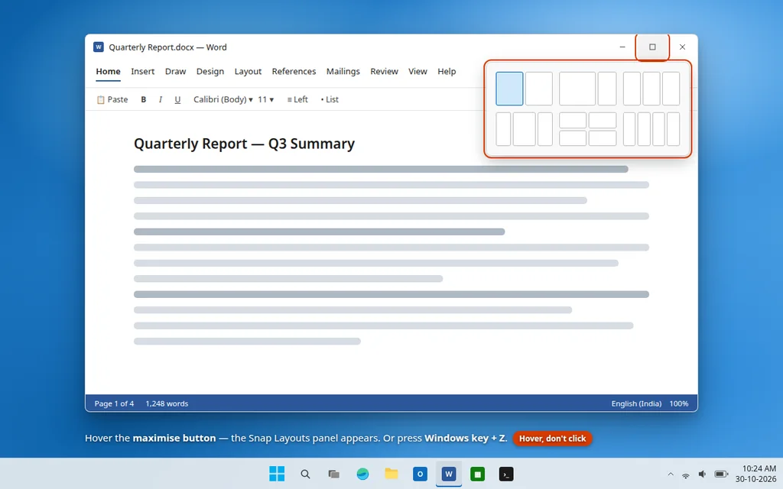
Task: Open the Review ribbon tab
Action: coord(384,71)
